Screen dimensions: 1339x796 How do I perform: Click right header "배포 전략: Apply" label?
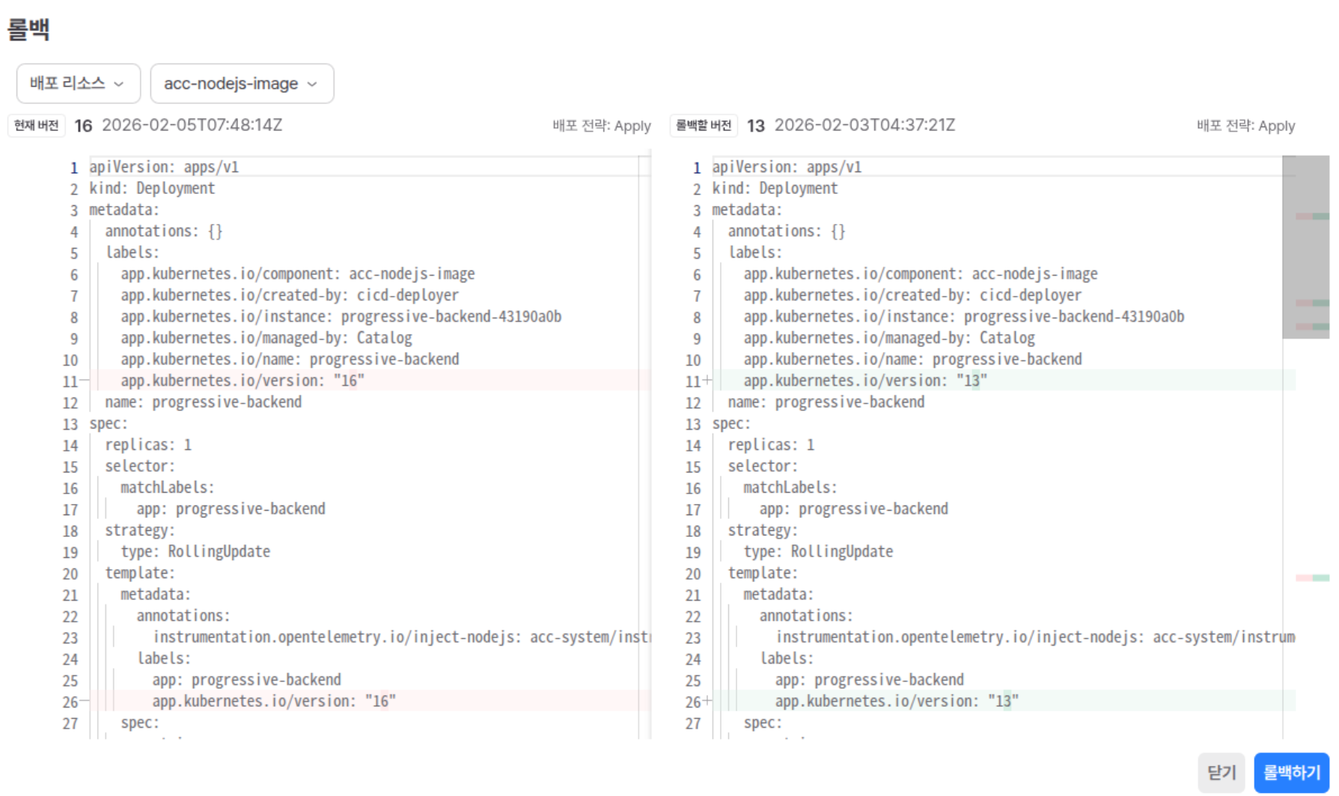1246,126
